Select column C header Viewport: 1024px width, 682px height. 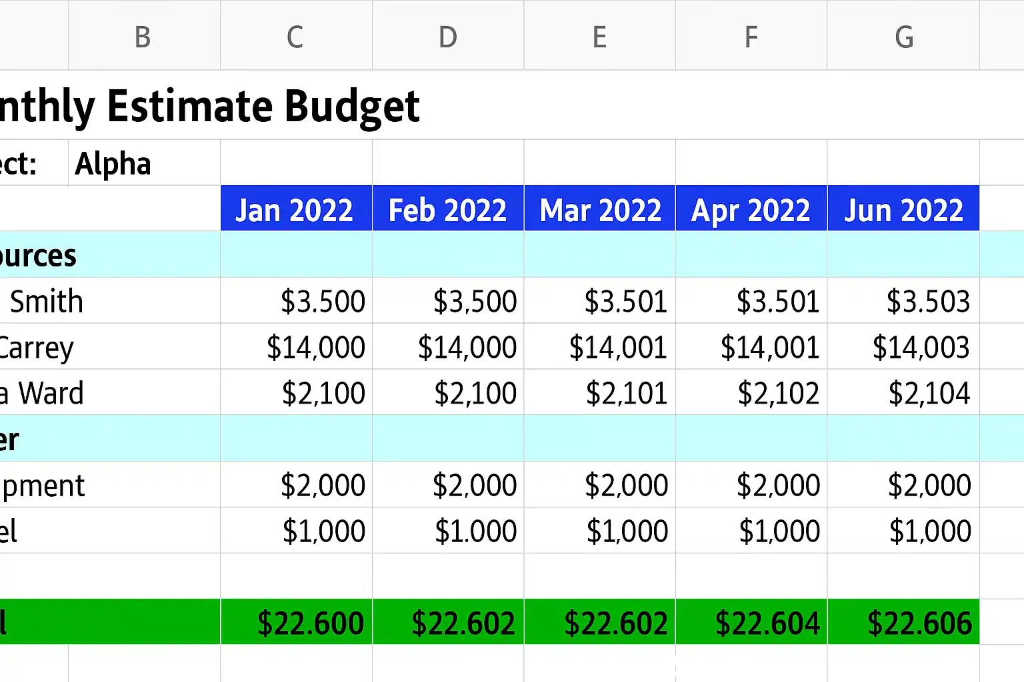(x=296, y=36)
